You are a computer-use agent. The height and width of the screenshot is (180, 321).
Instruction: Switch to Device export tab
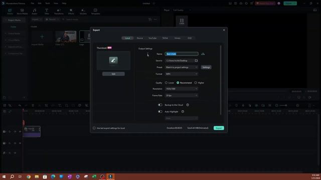pos(140,38)
